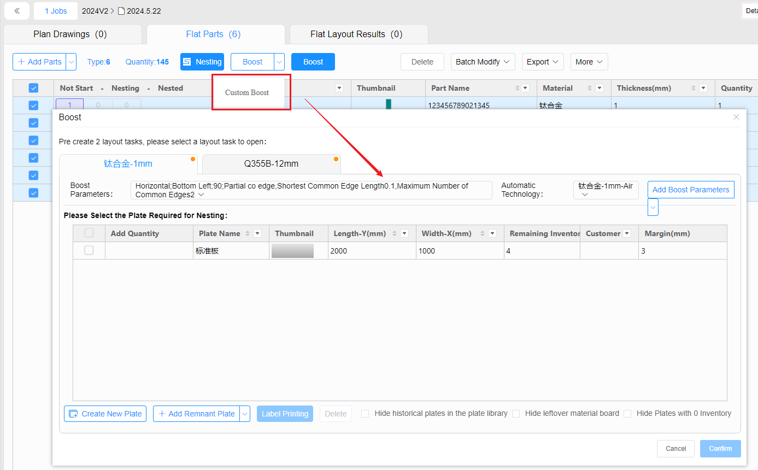Click the 钛合金 material cell in the parts table
Viewport: 758px width, 470px height.
(x=551, y=105)
